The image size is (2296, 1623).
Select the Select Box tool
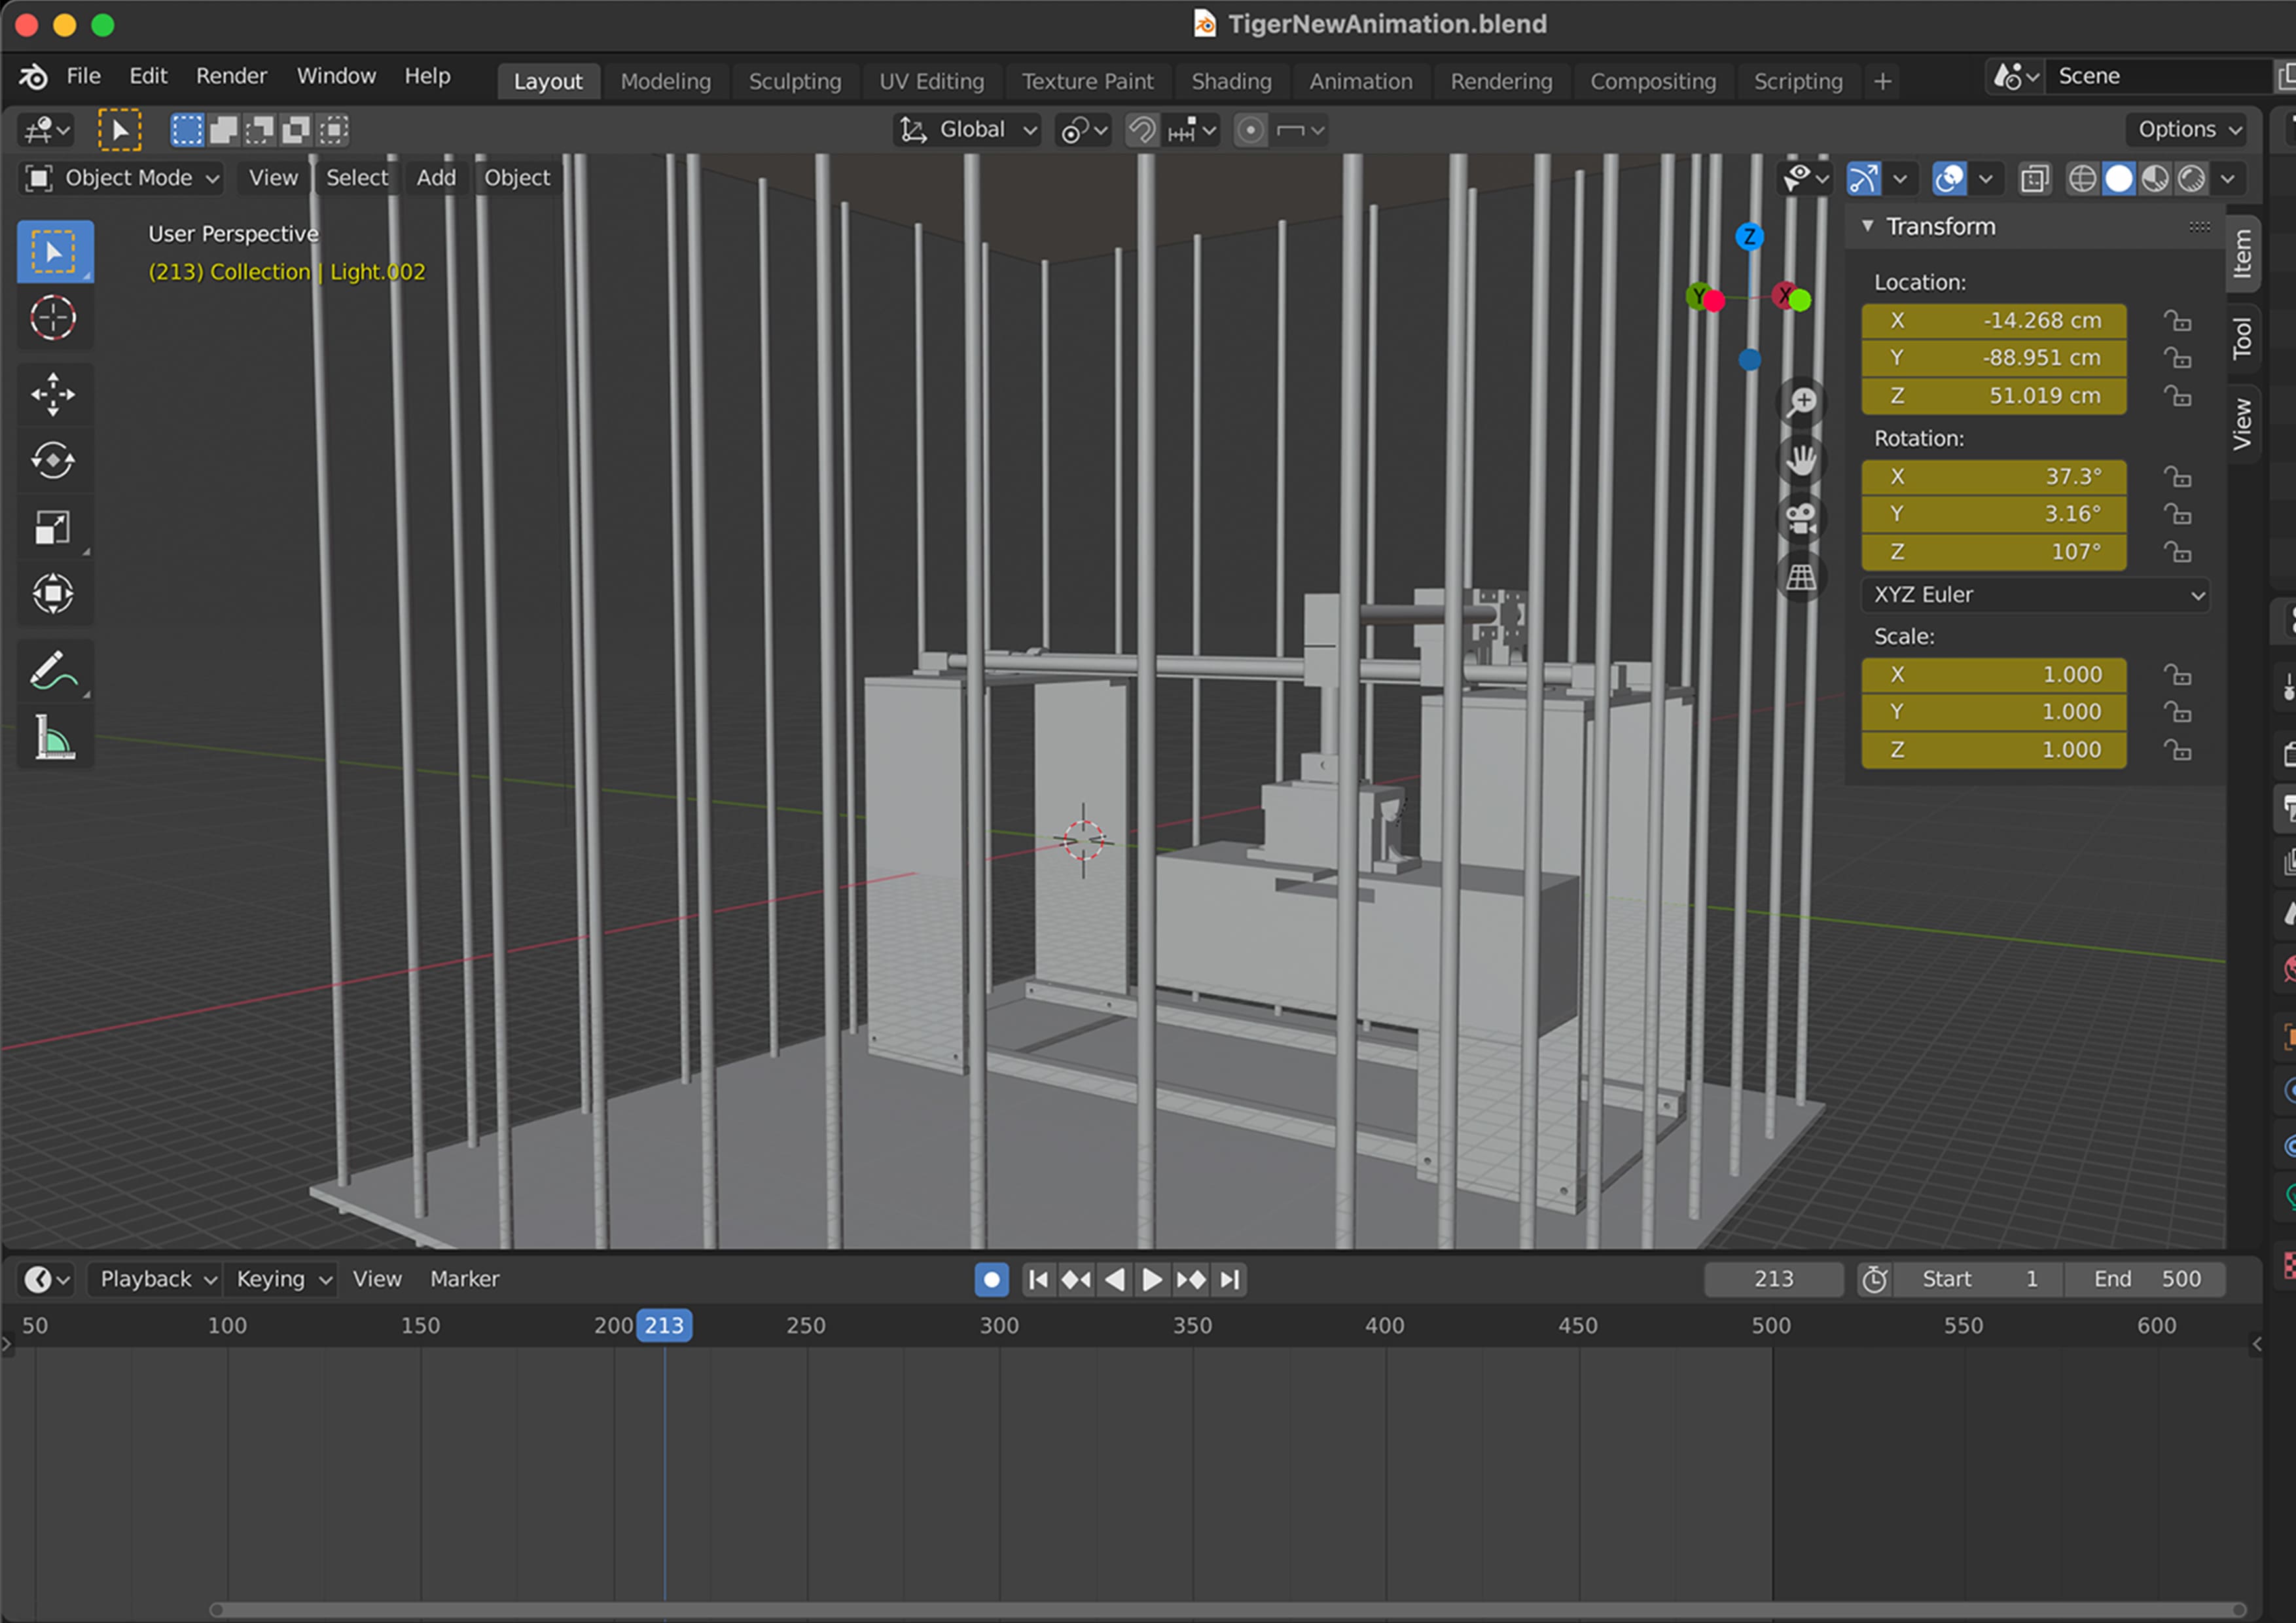(x=55, y=252)
